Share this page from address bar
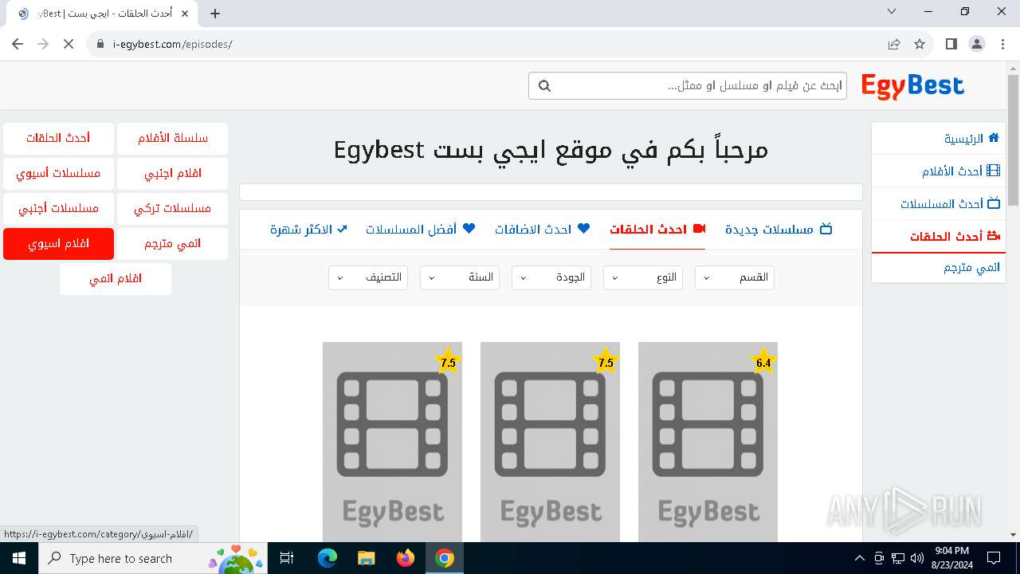 894,44
